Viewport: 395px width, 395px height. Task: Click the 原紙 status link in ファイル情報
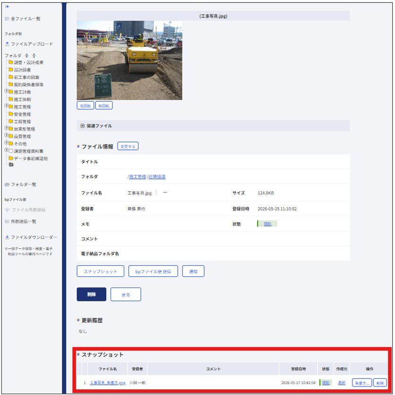click(x=267, y=224)
